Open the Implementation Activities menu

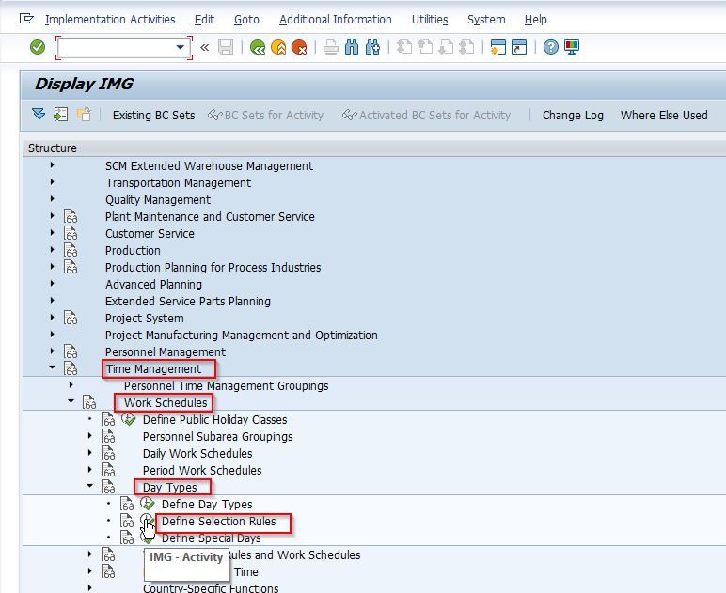coord(110,20)
